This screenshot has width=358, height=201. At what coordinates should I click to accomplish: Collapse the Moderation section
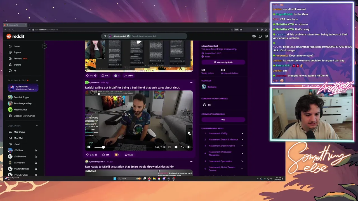(x=37, y=126)
